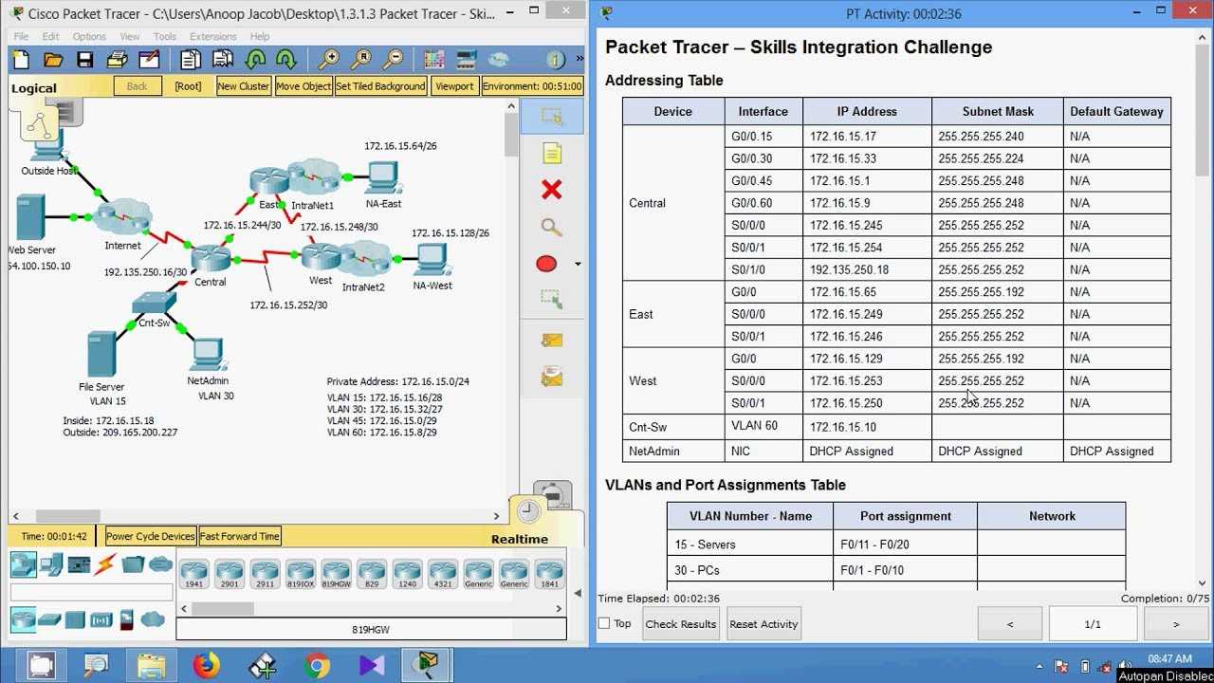Screen dimensions: 1214x683
Task: Open the Edit menu
Action: coord(50,37)
